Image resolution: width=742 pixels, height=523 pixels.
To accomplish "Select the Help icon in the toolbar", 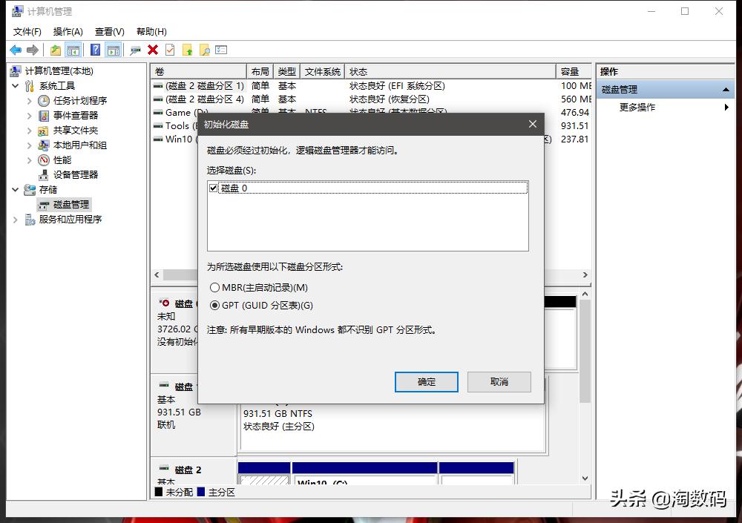I will coord(94,50).
